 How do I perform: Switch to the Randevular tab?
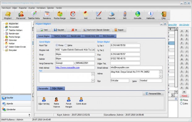click(x=76, y=36)
